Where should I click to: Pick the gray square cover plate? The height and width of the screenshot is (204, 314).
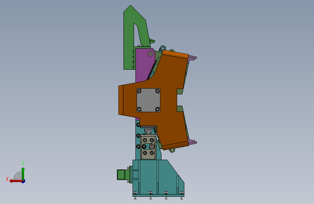point(148,100)
